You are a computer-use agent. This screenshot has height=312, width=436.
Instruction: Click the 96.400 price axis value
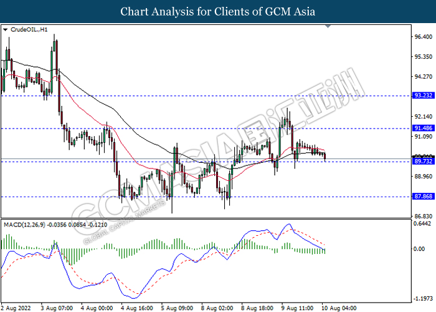pos(424,37)
